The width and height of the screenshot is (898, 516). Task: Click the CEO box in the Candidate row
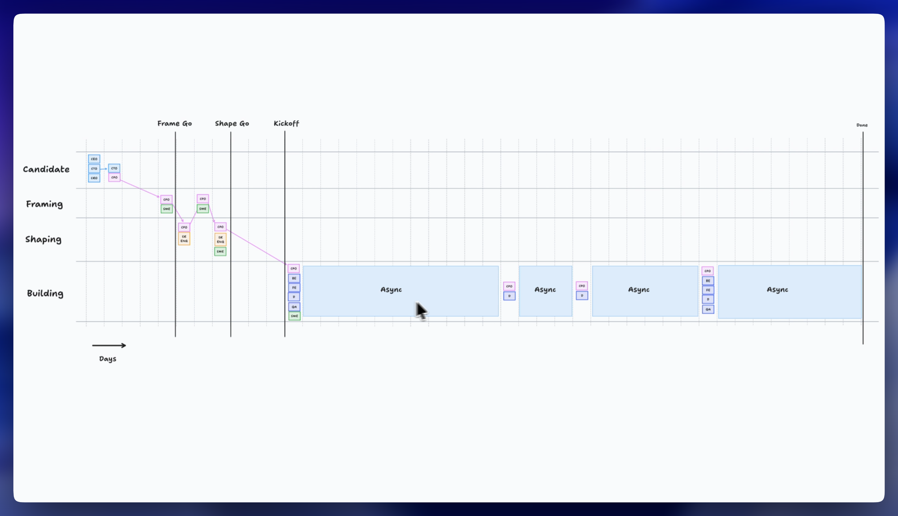point(94,159)
